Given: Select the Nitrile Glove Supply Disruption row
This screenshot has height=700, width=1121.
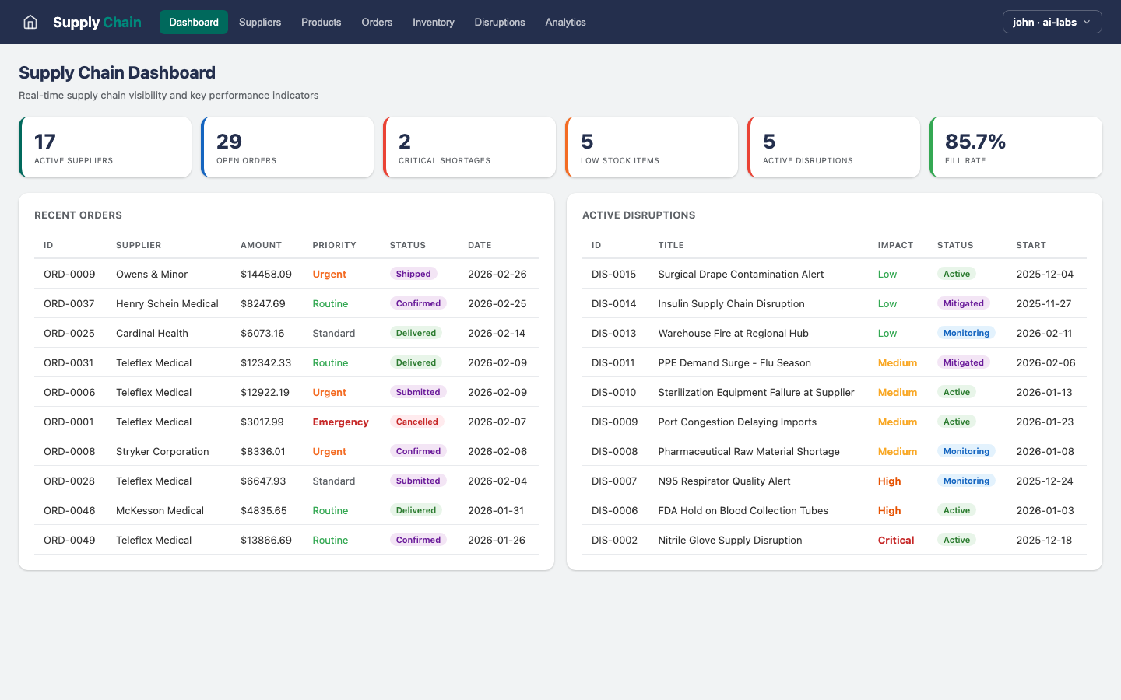Looking at the screenshot, I should pos(778,540).
